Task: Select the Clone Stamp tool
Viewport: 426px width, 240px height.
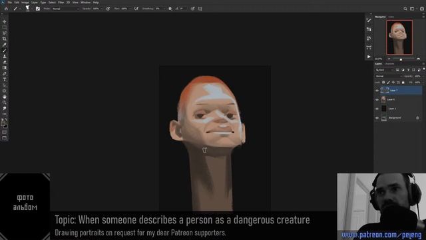Action: (x=5, y=56)
